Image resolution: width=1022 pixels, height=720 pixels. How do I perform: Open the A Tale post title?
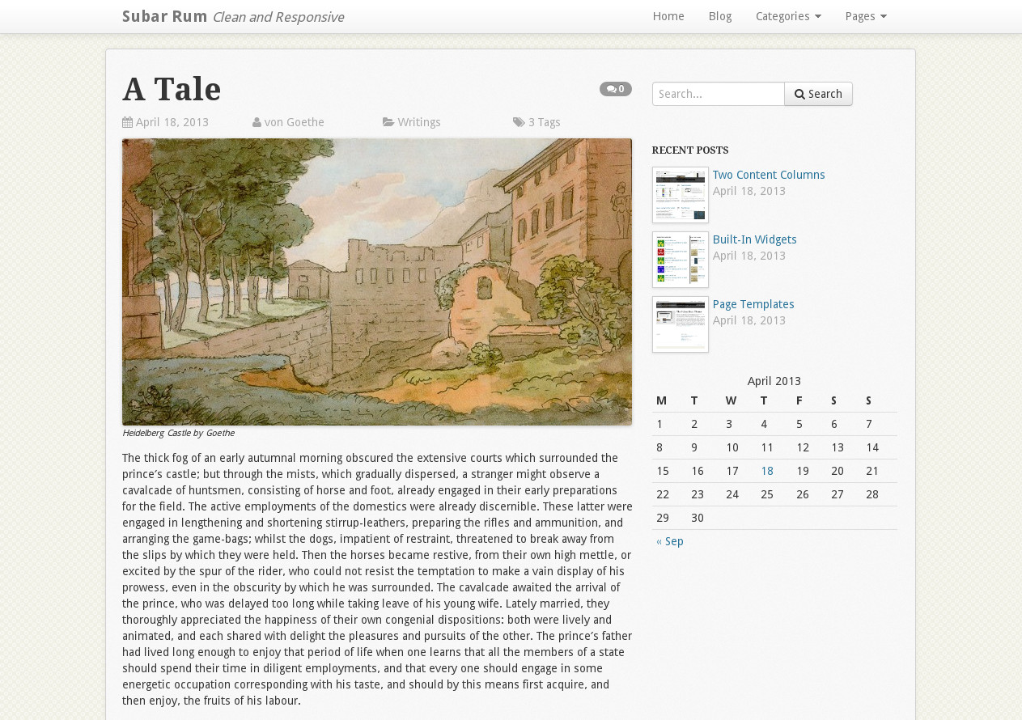click(172, 89)
